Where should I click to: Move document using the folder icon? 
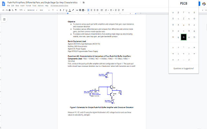coord(83,3)
